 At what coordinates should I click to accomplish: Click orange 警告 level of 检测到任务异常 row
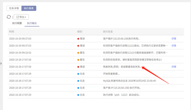81,60
